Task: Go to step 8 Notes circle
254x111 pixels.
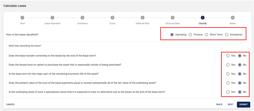Action: [233, 18]
